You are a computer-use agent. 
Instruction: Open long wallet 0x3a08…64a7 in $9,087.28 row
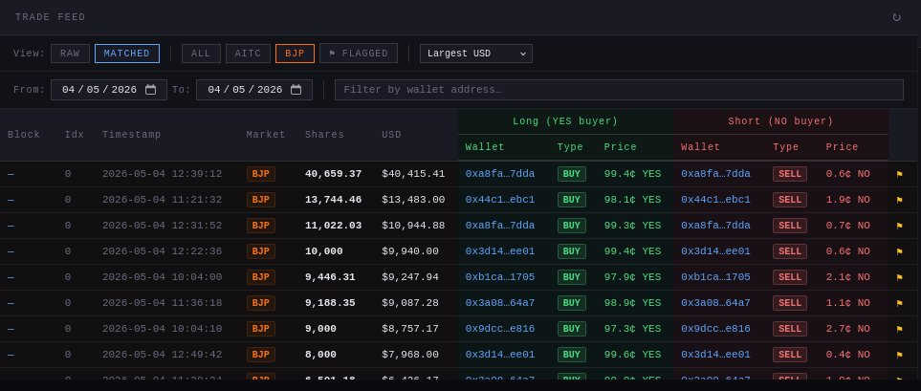(500, 303)
